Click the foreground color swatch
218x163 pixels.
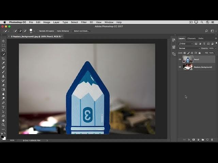click(2, 137)
